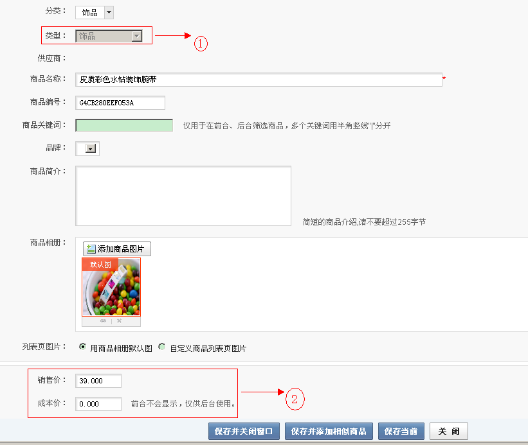Open the 类型 type dropdown

click(136, 37)
